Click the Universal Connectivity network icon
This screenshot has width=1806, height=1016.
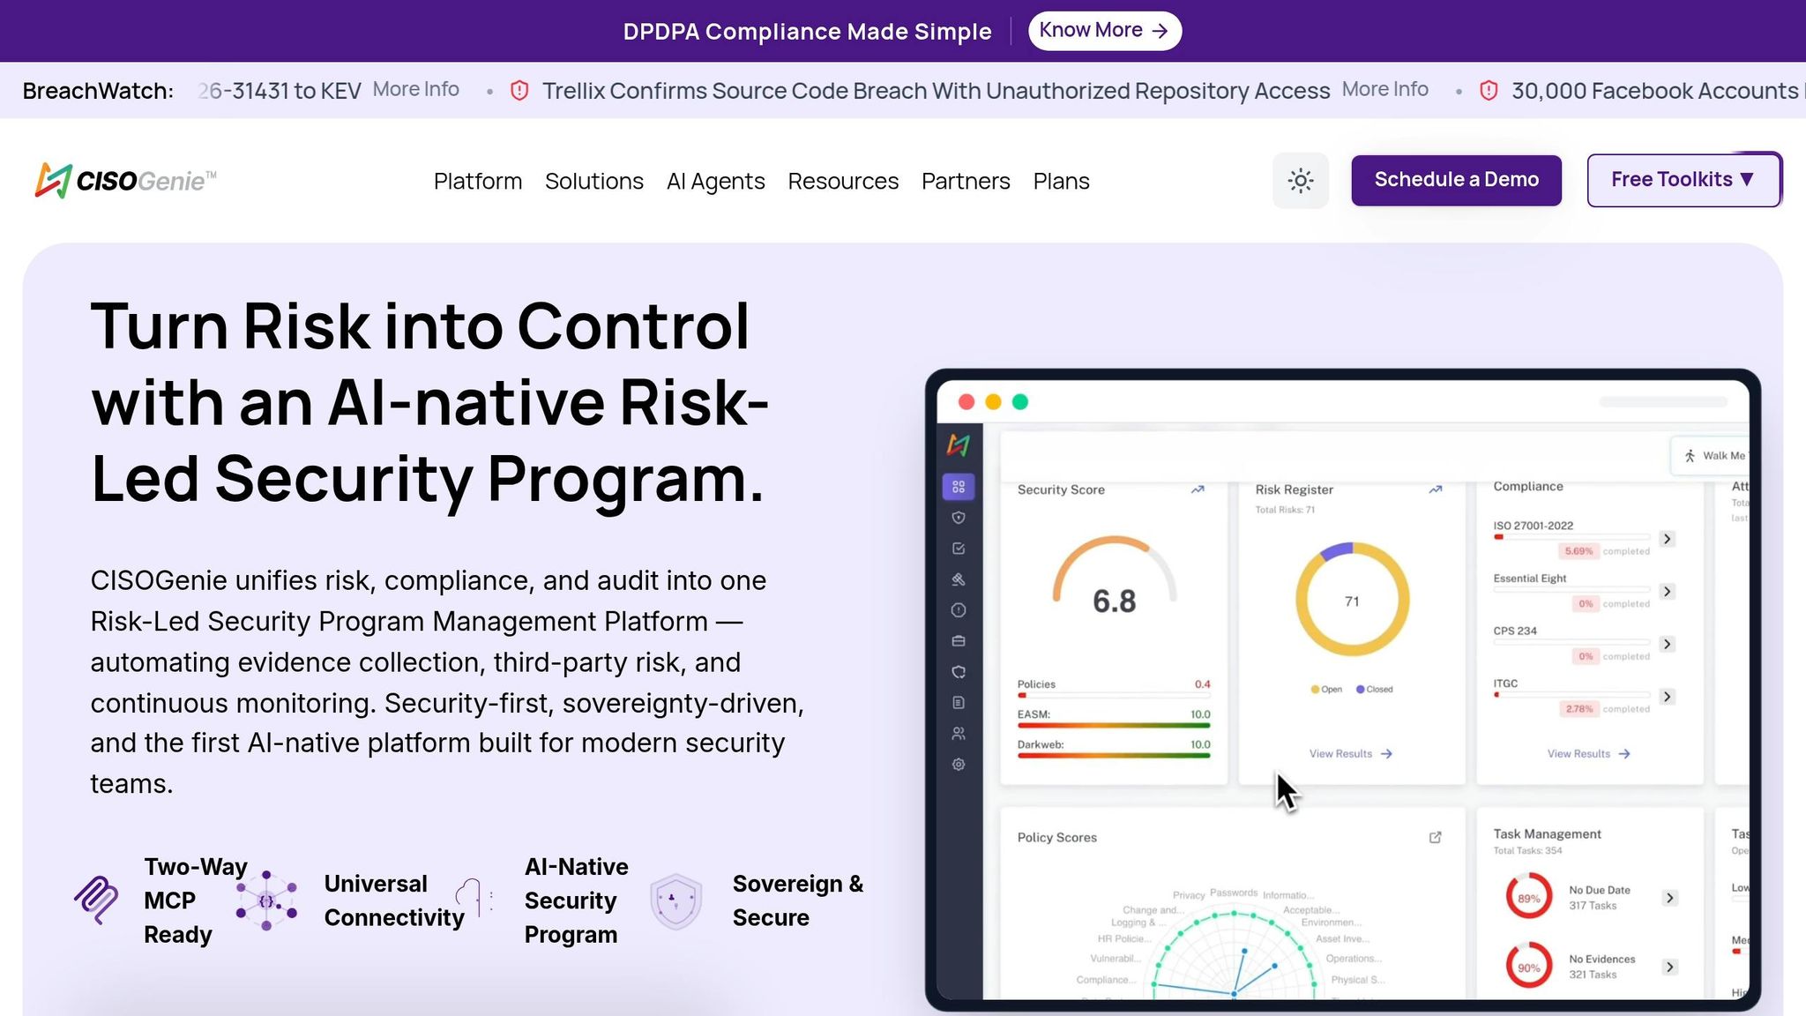266,900
